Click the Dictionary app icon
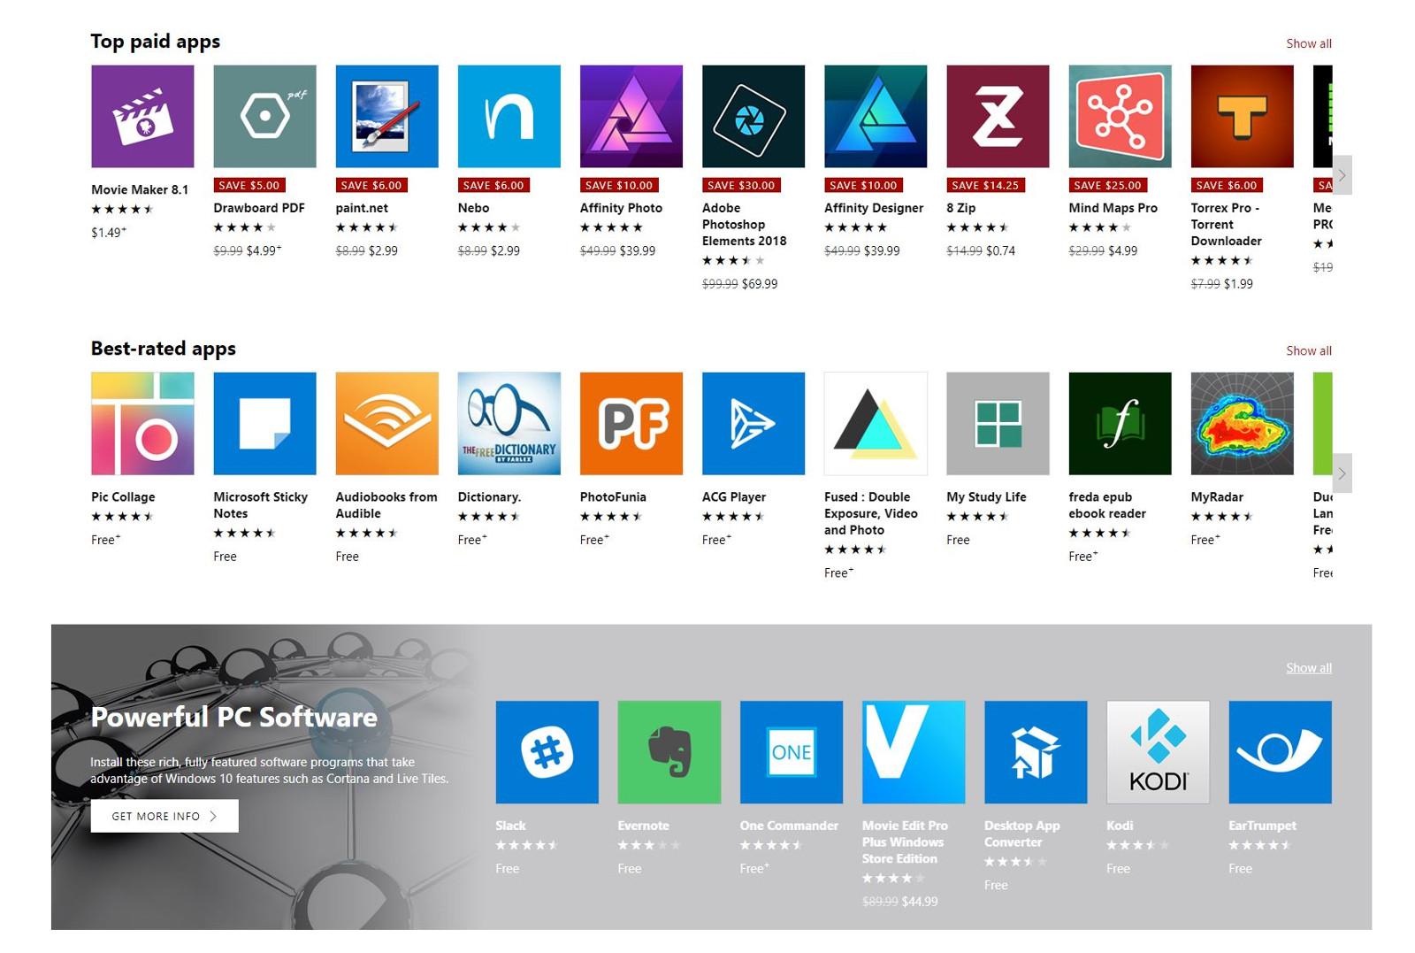The height and width of the screenshot is (953, 1415). 509,423
